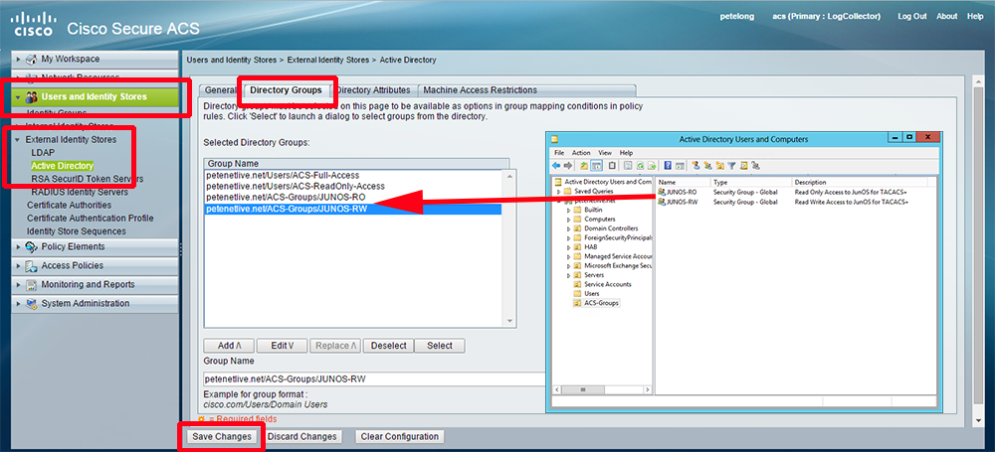Expand the Policy Elements arrow

(x=19, y=246)
